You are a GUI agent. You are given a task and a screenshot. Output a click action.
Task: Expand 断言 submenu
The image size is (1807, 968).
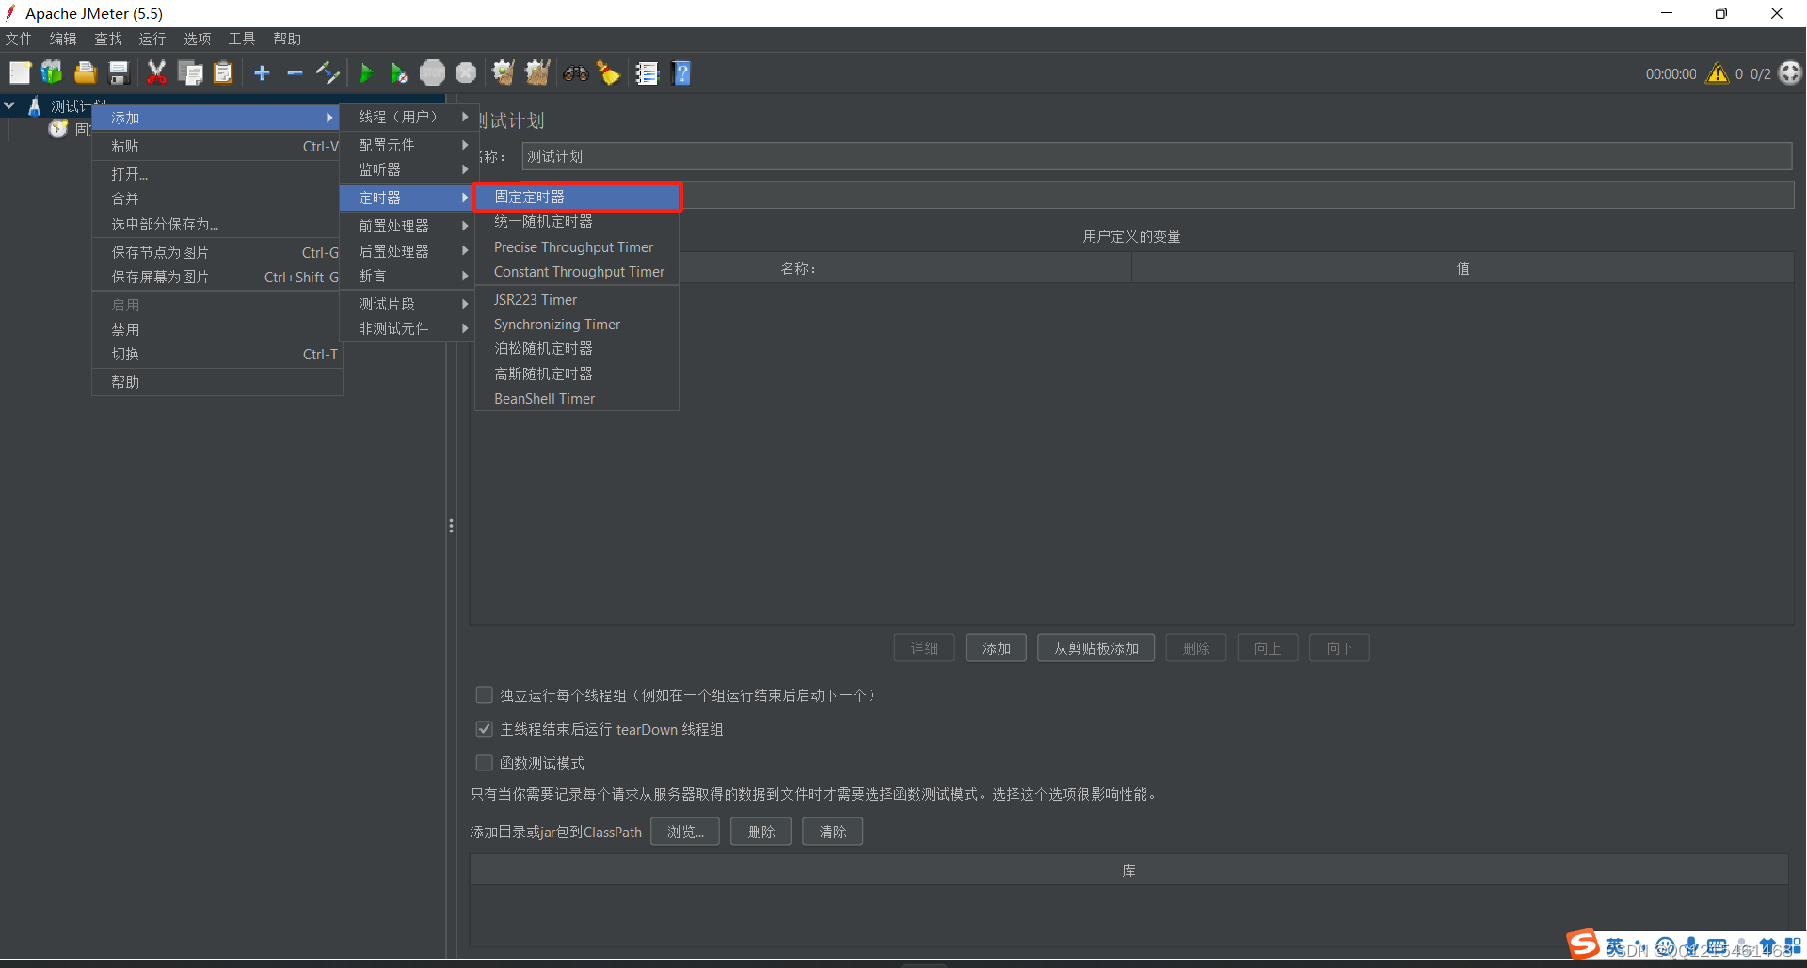coord(408,276)
